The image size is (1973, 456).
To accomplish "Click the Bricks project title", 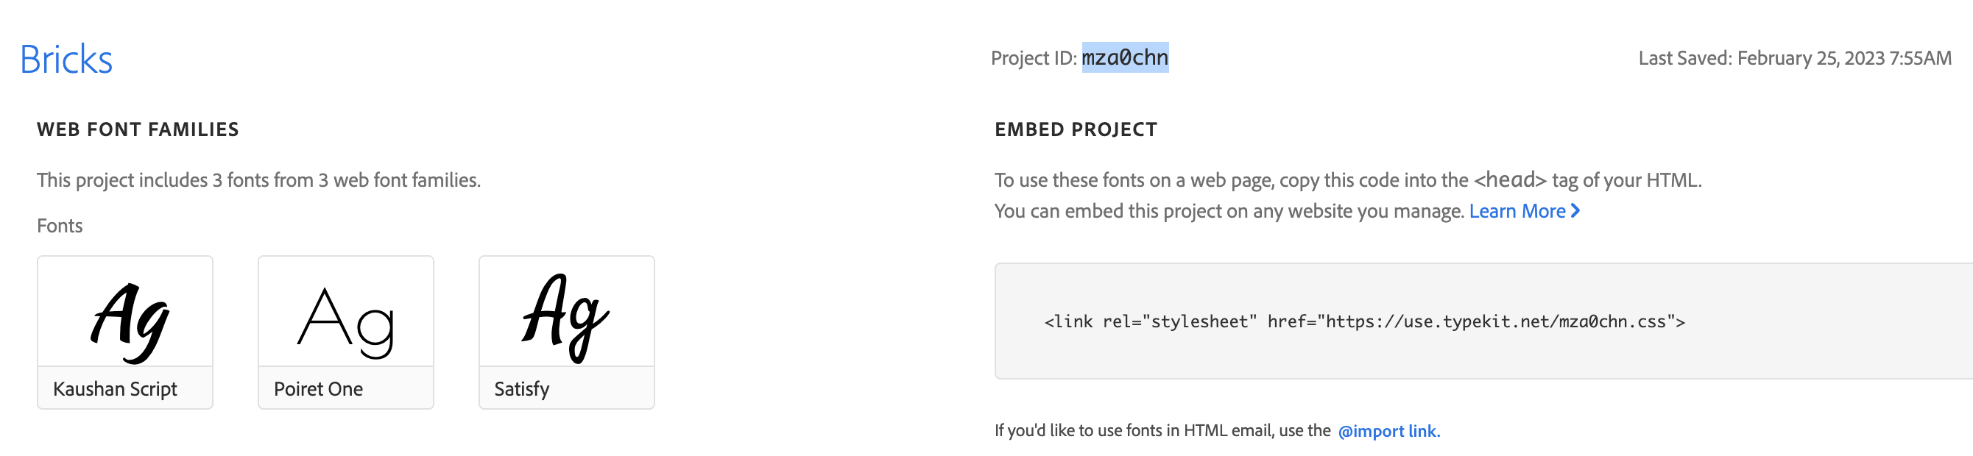I will (66, 60).
